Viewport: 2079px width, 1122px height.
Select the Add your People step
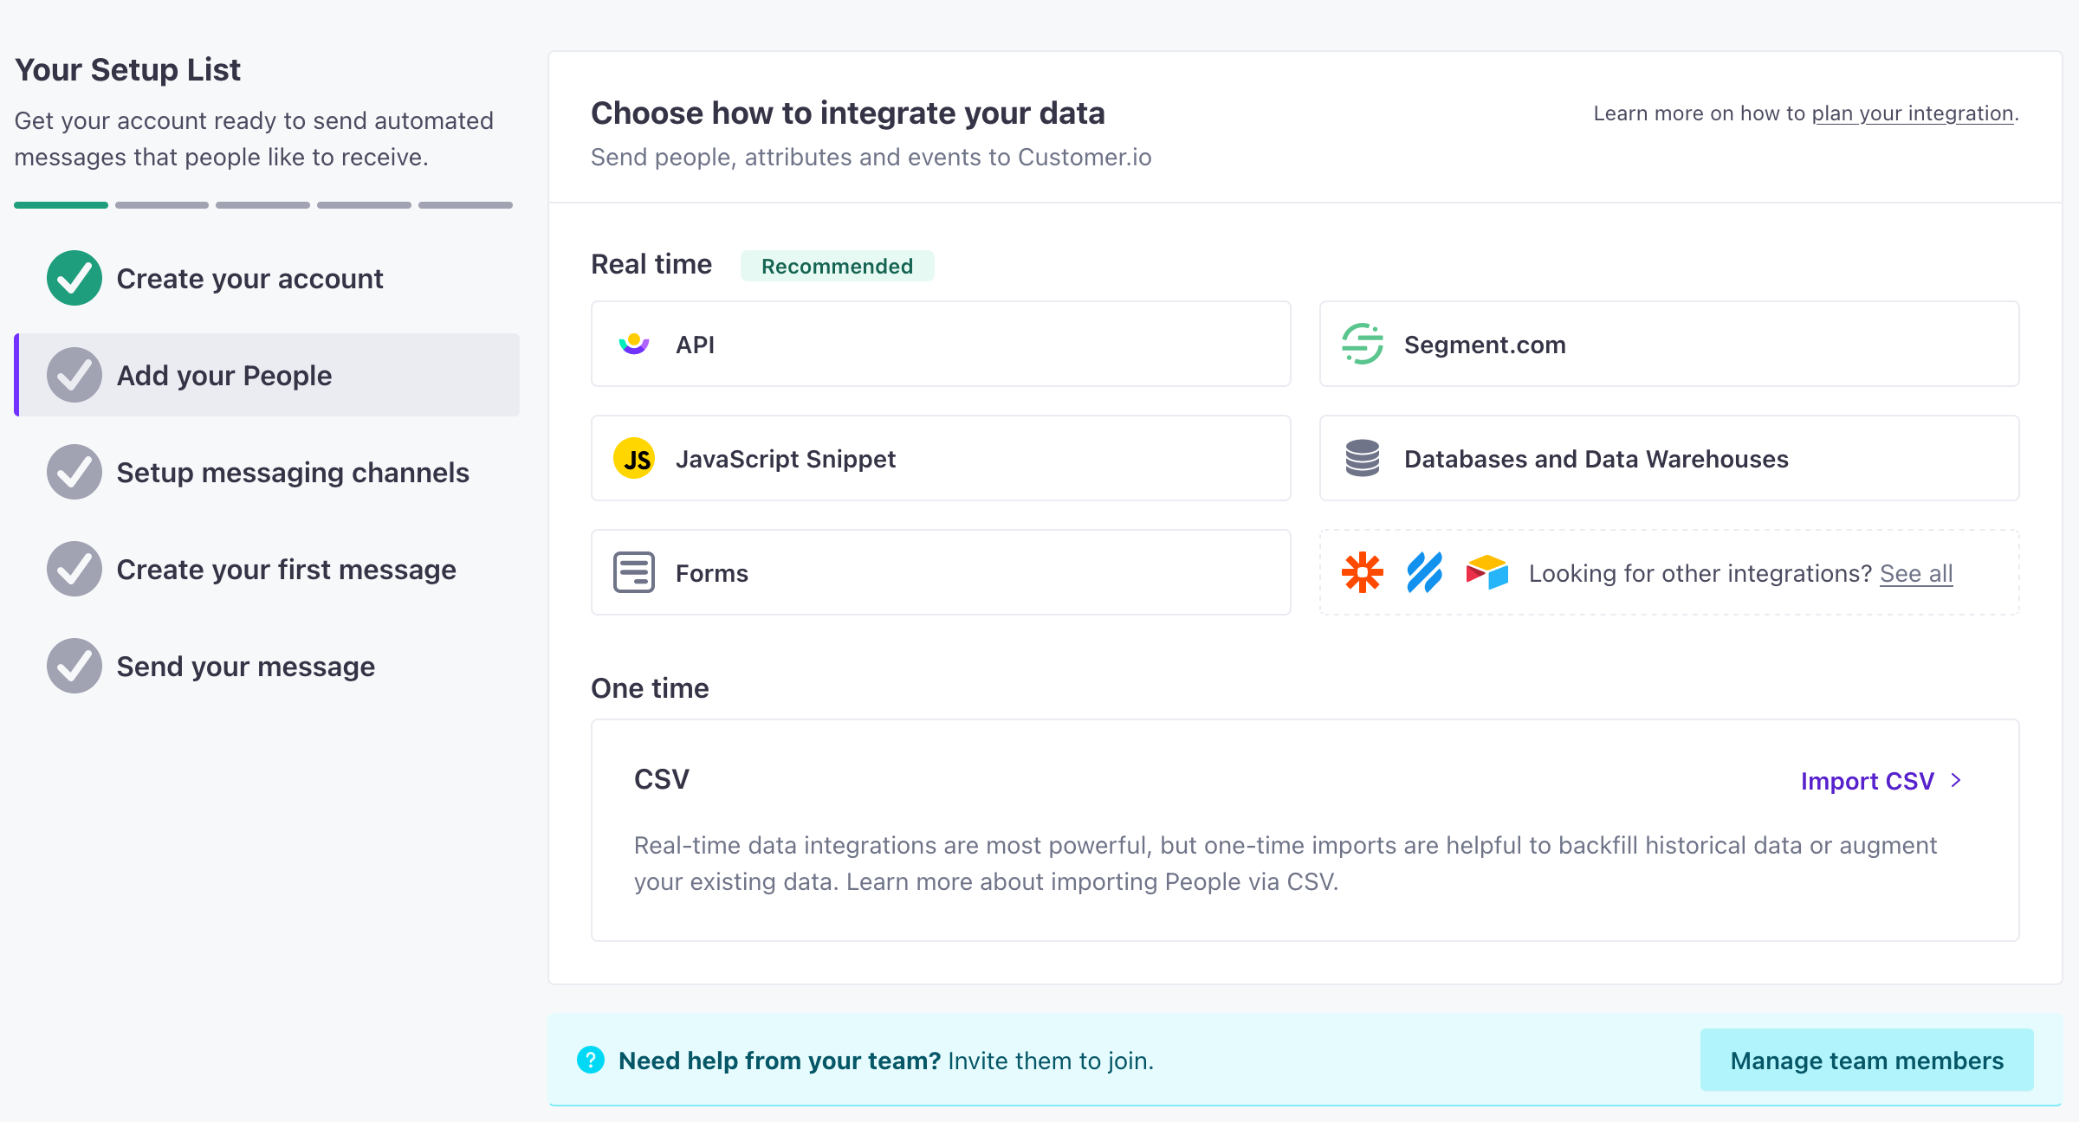pyautogui.click(x=267, y=375)
